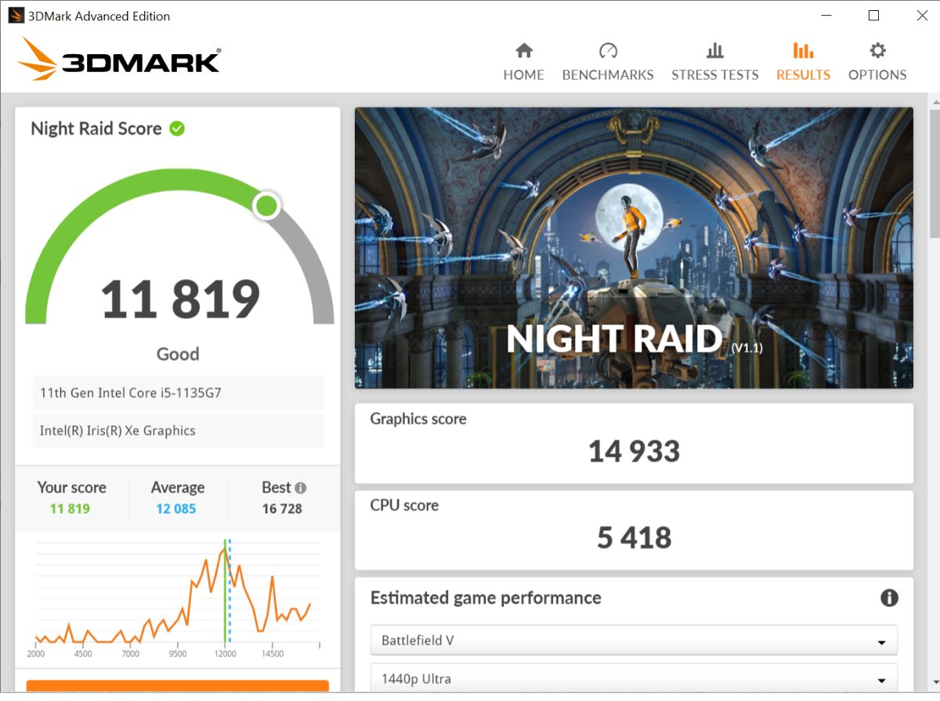Click the average score value 12 085
The width and height of the screenshot is (940, 701).
pos(177,509)
